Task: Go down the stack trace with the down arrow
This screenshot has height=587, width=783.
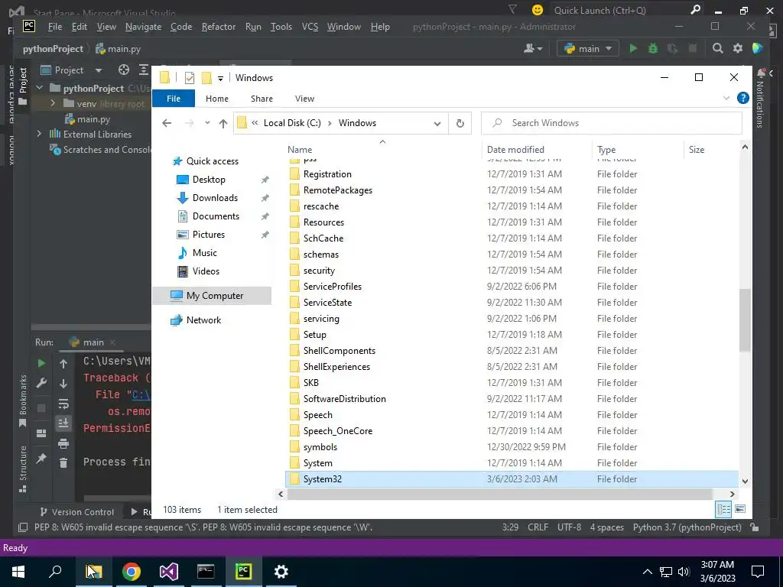Action: 63,384
